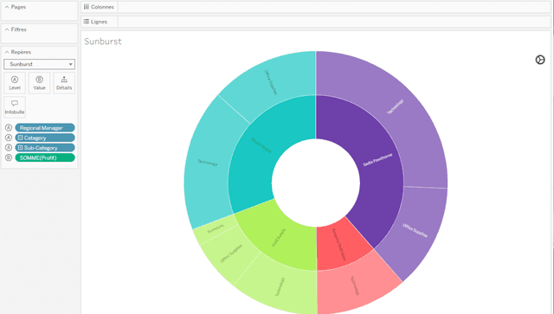This screenshot has height=314, width=554.
Task: Click the Colonnes shelf icon
Action: (x=87, y=7)
